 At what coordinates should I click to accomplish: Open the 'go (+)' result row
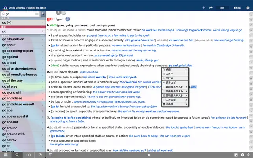(22, 23)
